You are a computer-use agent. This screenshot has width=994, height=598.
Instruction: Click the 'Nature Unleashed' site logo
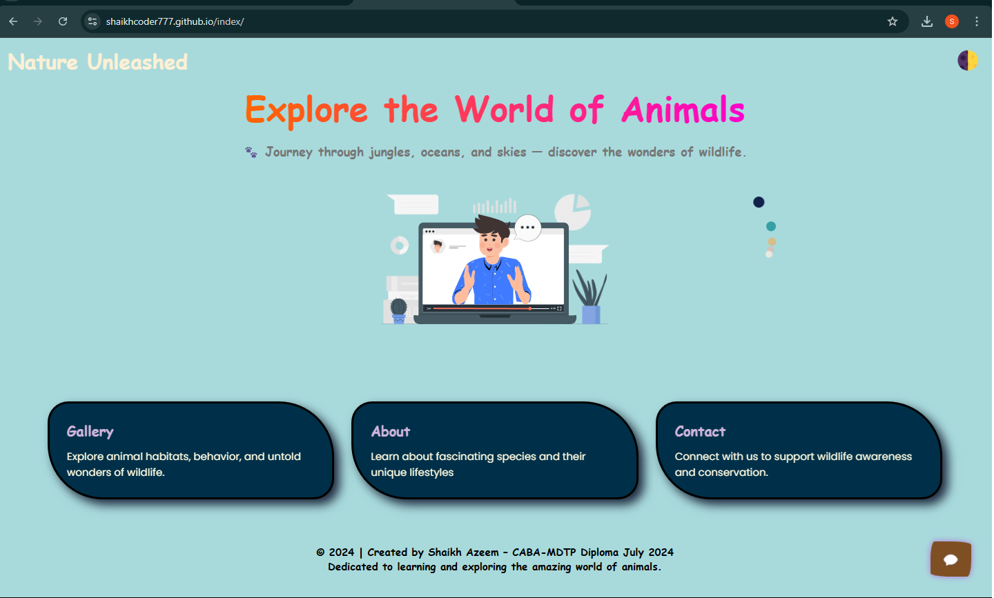click(97, 62)
